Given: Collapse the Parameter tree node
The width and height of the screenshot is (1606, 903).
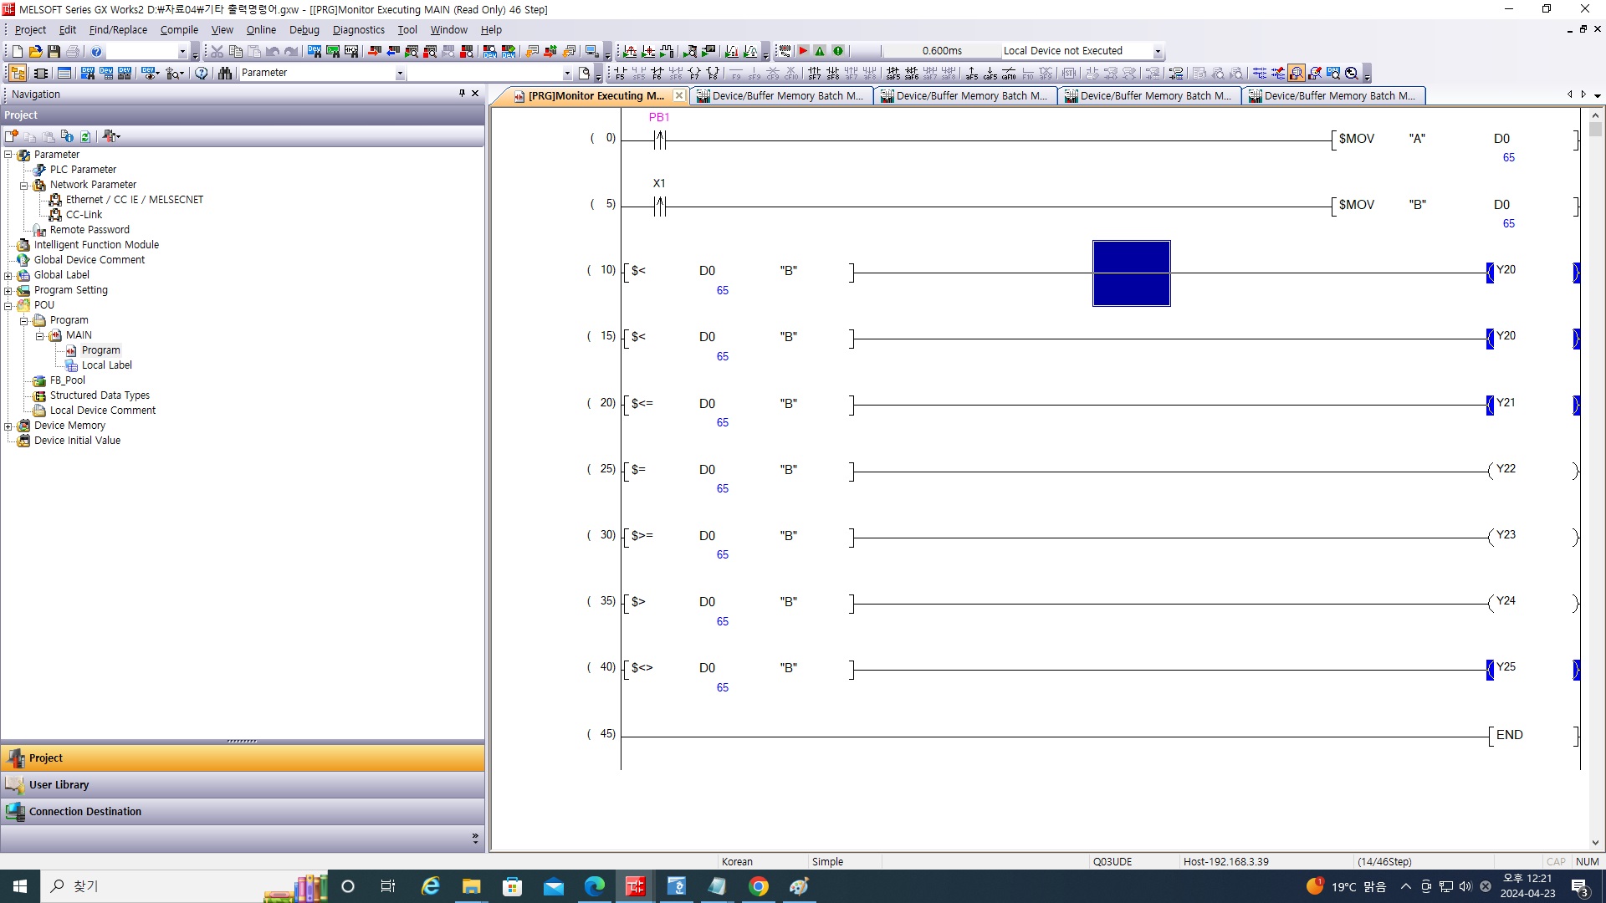Looking at the screenshot, I should pyautogui.click(x=8, y=155).
